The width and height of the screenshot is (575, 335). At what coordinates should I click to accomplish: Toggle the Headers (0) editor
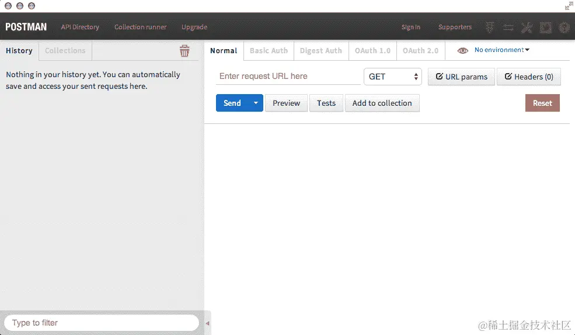point(529,77)
